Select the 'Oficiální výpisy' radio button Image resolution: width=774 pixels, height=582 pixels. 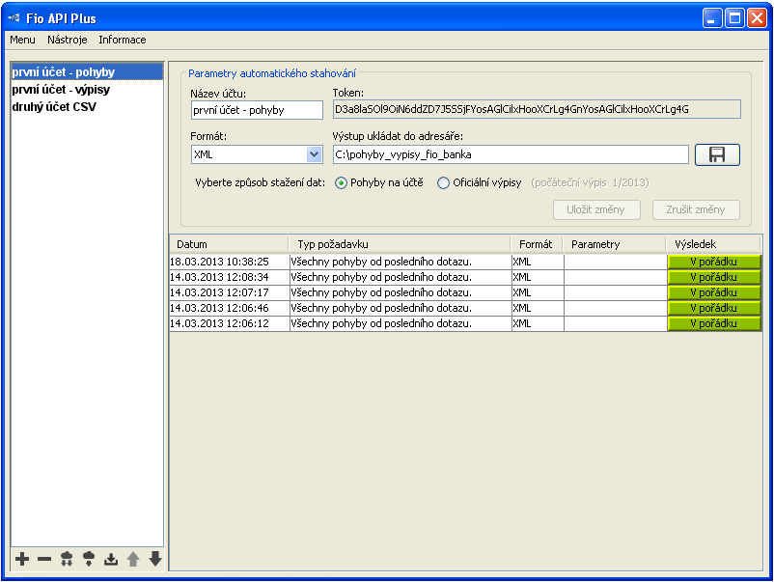tap(443, 183)
